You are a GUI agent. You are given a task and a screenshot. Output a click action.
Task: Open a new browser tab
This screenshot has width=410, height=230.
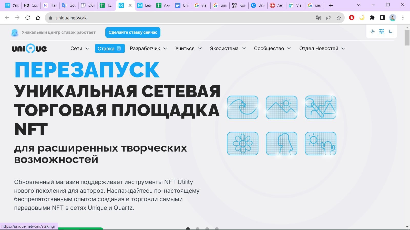point(331,5)
